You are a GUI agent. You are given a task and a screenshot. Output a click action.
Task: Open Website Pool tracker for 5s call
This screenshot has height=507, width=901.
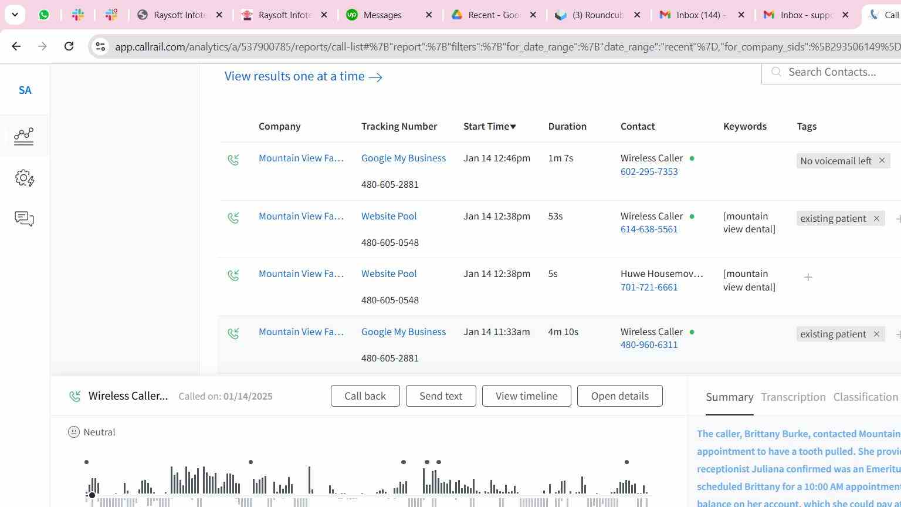[x=389, y=273]
